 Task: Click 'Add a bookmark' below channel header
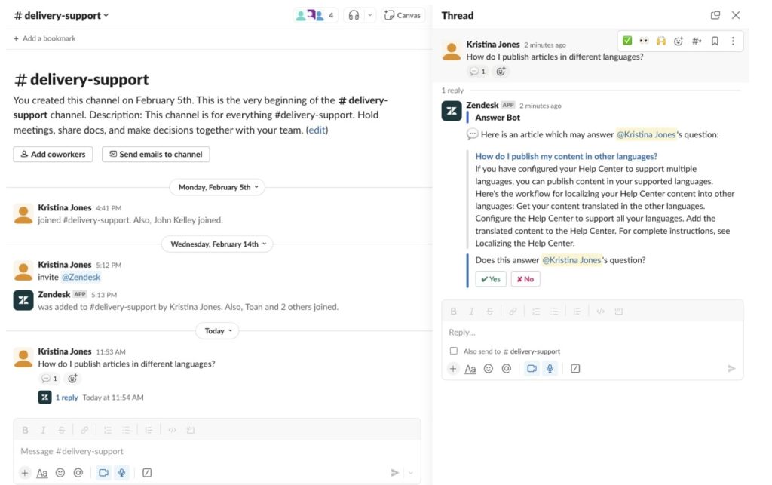point(44,38)
